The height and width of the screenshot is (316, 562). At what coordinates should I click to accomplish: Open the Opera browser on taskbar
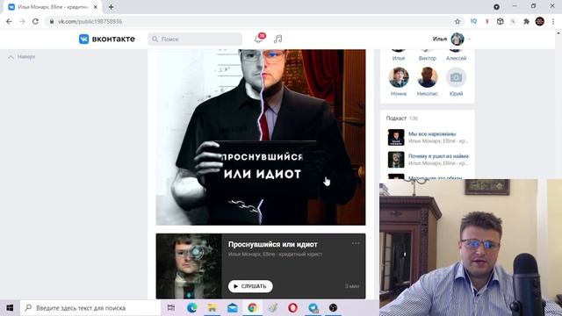coord(292,308)
